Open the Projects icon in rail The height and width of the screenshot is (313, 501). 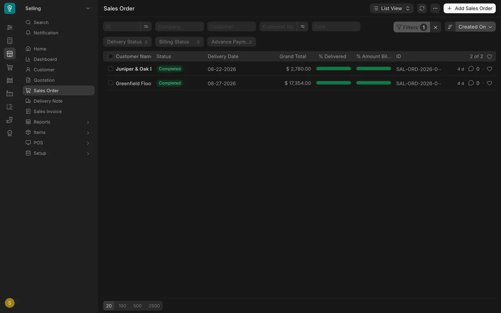coord(10,106)
